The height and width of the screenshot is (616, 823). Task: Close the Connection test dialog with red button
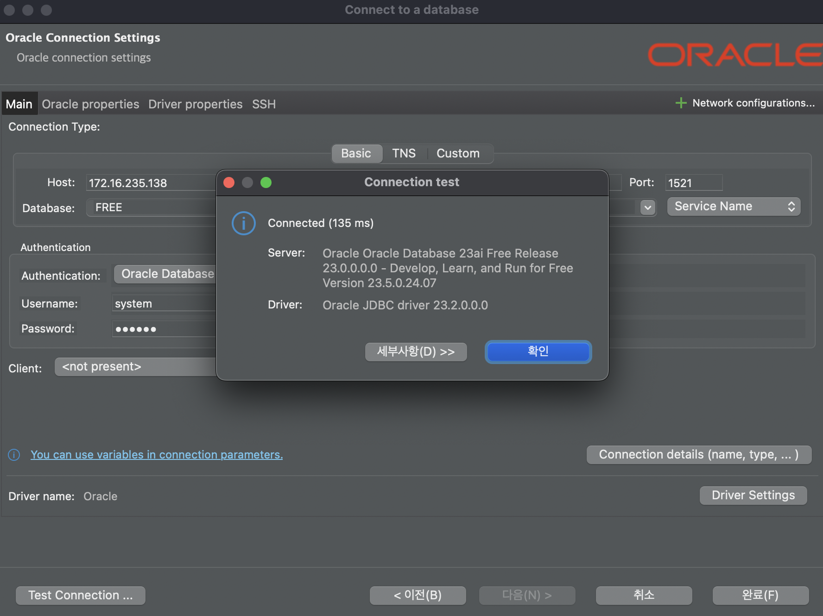tap(229, 182)
